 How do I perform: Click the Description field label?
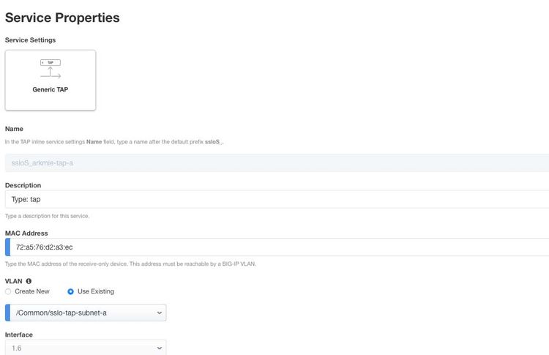[x=23, y=185]
